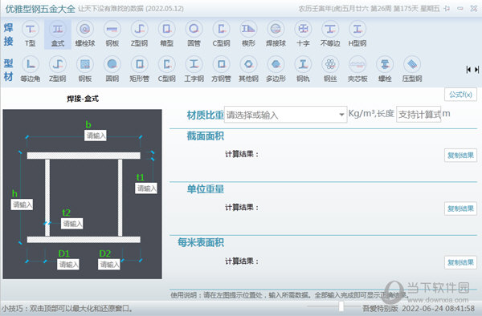The width and height of the screenshot is (482, 316).
Task: Open the 焊接球 welded ball calculator
Action: (x=276, y=34)
